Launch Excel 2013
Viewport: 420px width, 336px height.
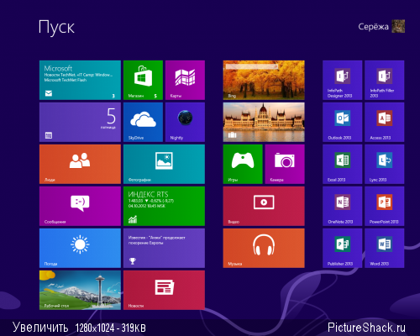click(342, 164)
